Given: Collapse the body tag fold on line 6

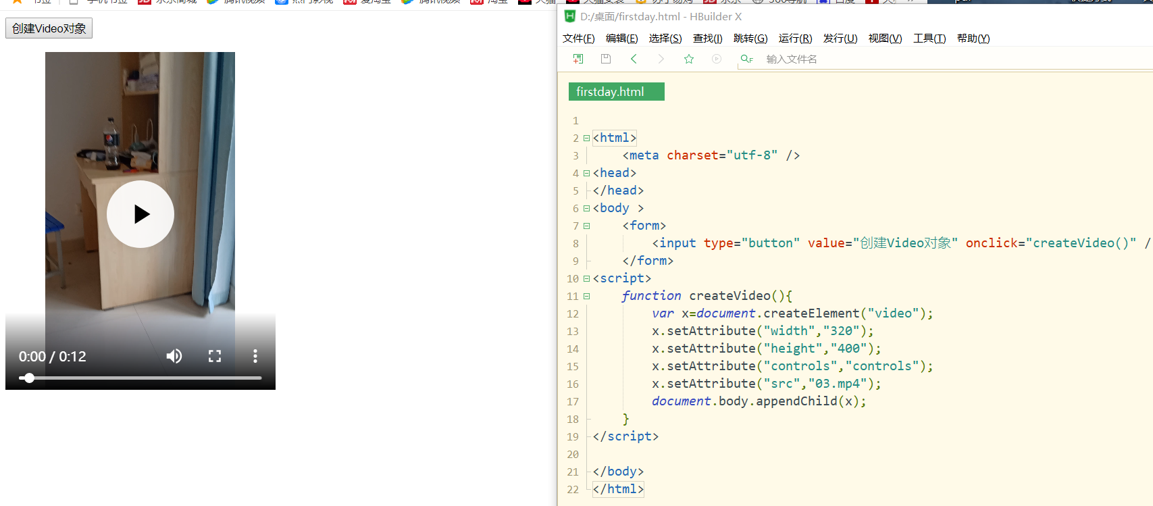Looking at the screenshot, I should (586, 208).
